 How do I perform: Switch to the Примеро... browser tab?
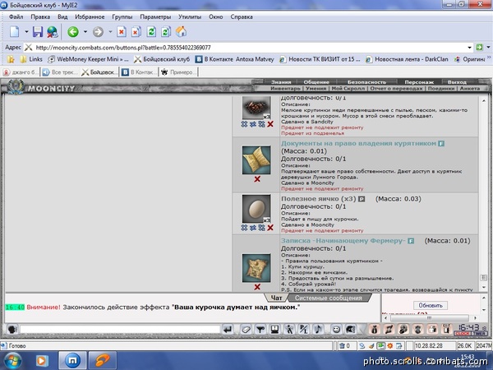point(178,72)
